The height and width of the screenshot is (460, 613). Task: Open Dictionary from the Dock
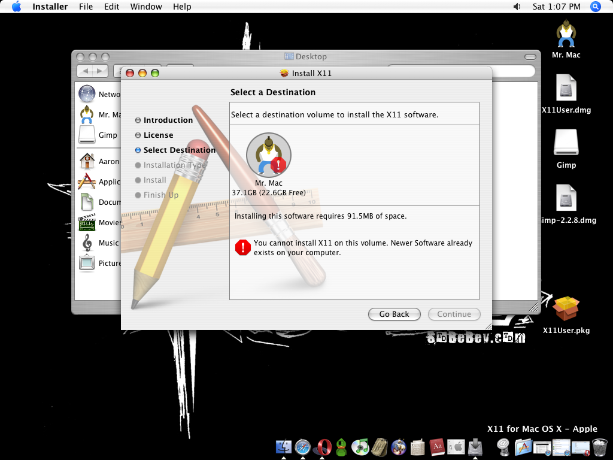(x=436, y=447)
